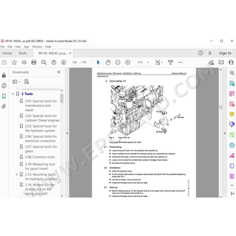Open bookmark 2.08 Common tools
The height and width of the screenshot is (236, 236).
40,157
